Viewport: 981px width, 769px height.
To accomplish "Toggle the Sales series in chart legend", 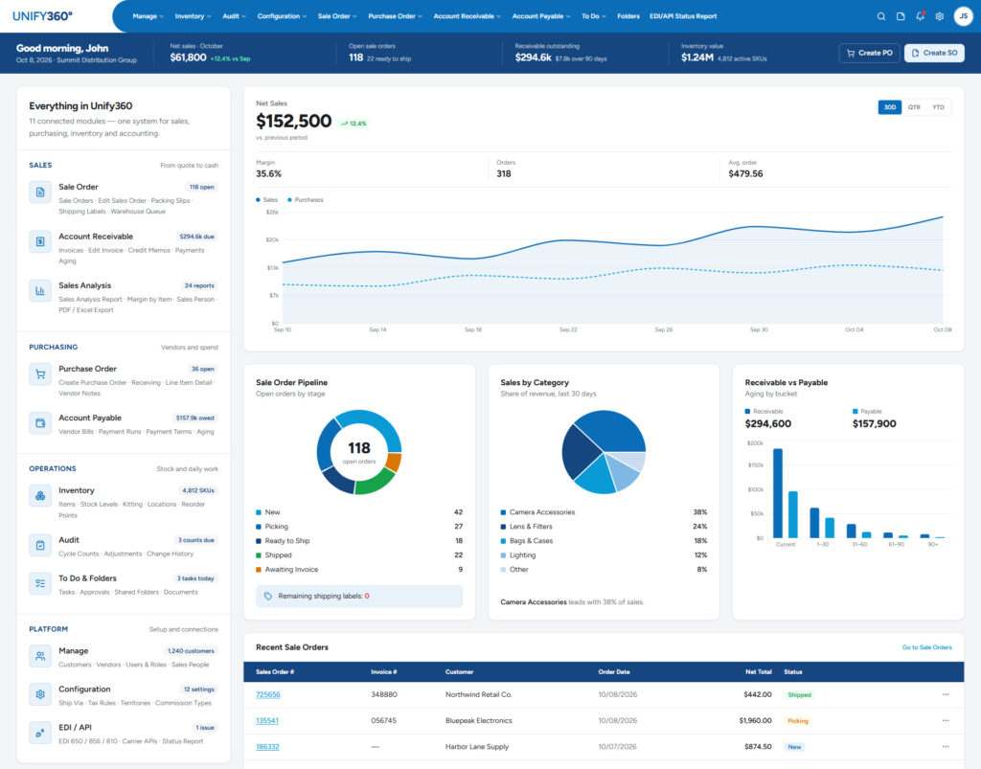I will point(266,200).
